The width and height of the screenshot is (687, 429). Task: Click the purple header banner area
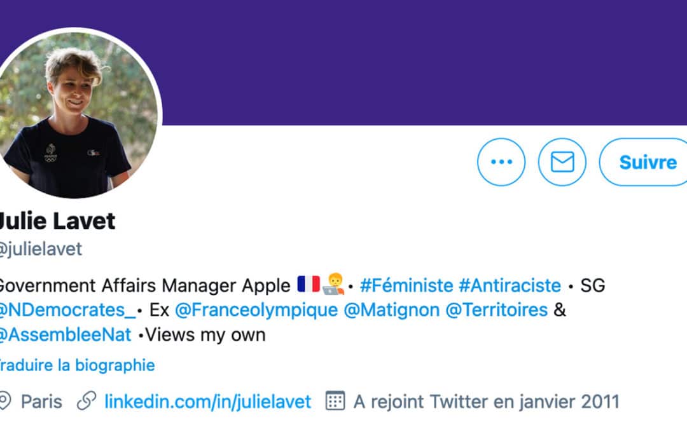pyautogui.click(x=413, y=57)
